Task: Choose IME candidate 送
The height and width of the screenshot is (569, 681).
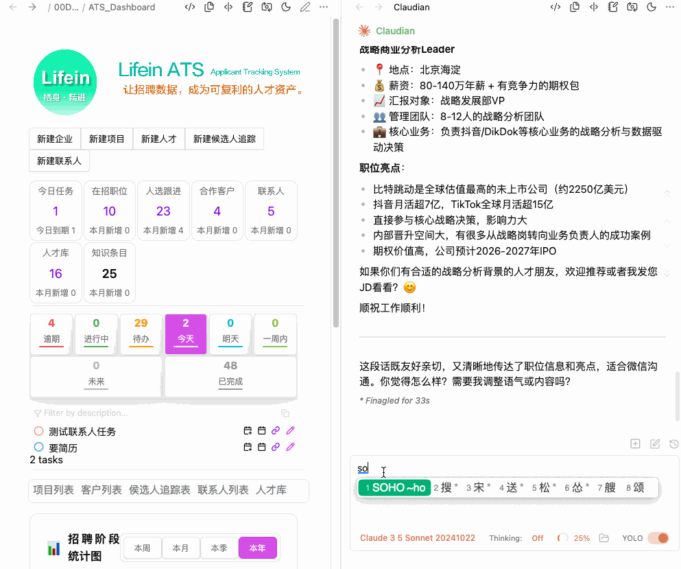Action: click(512, 488)
